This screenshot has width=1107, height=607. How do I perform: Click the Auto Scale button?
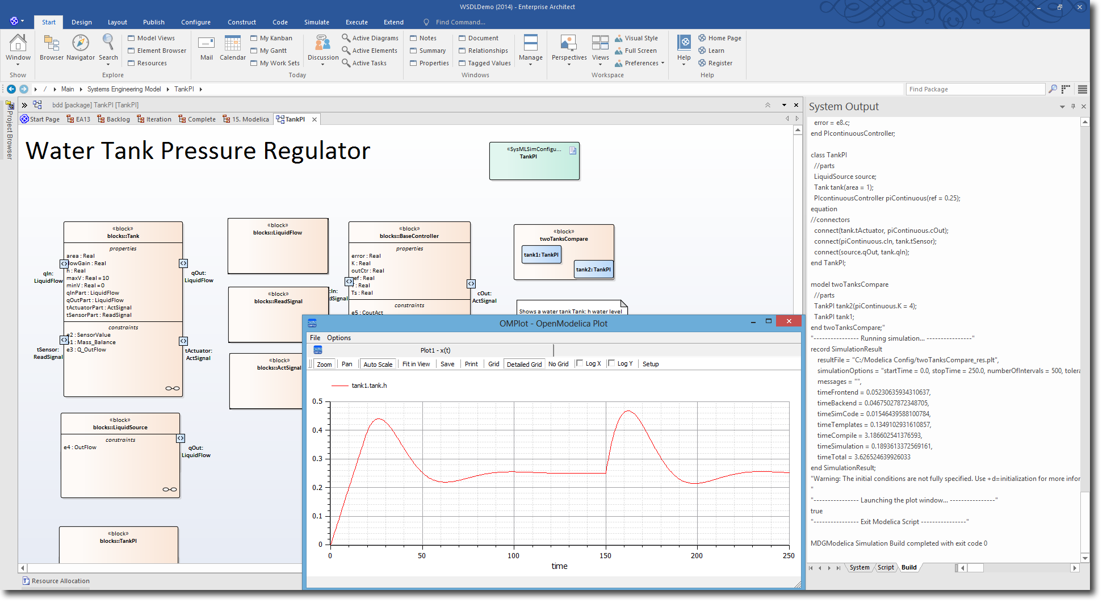(x=378, y=365)
